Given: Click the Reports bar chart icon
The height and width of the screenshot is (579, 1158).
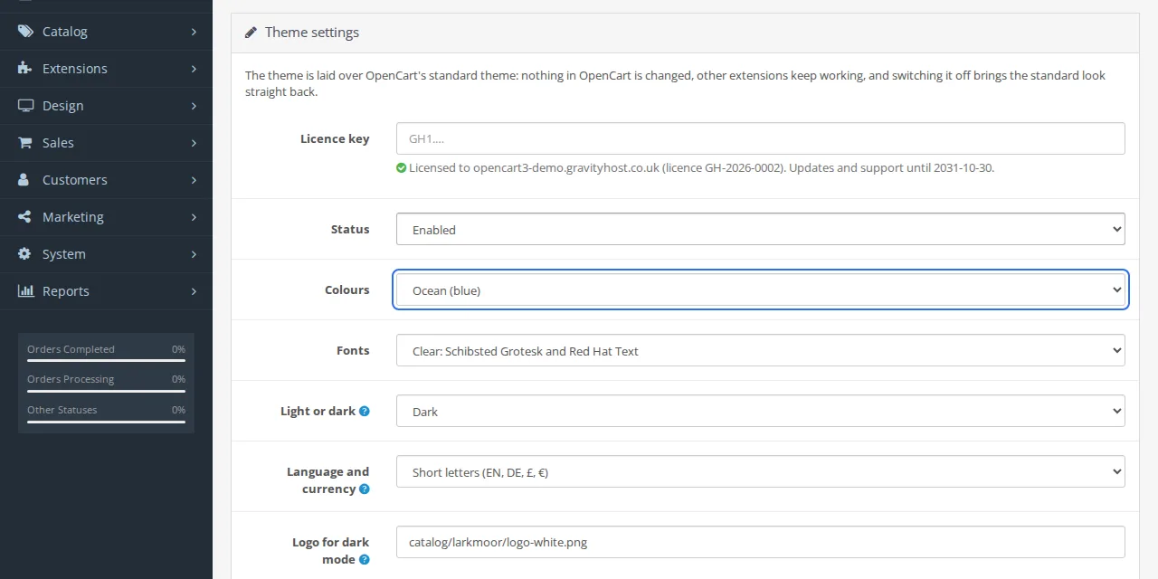Looking at the screenshot, I should coord(25,291).
